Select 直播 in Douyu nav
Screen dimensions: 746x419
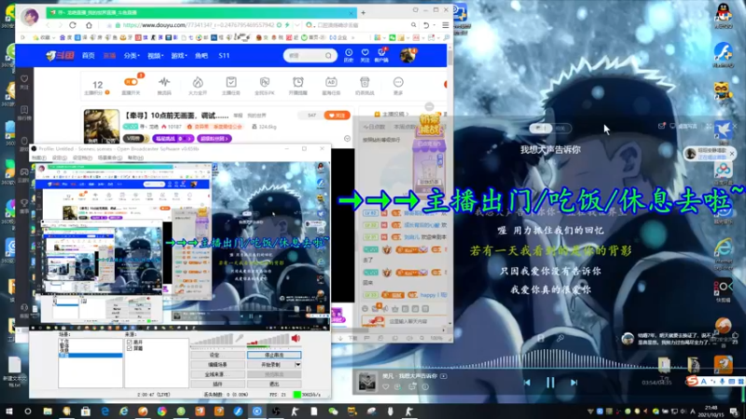pos(109,56)
